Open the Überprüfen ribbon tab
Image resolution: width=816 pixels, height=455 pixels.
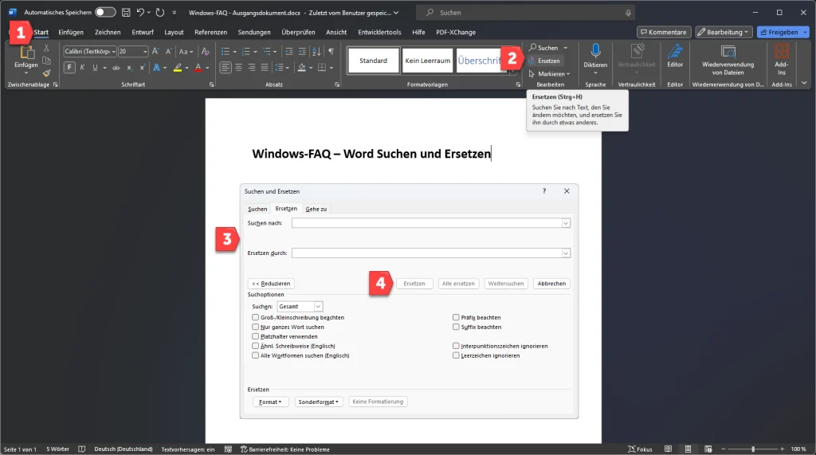[x=298, y=33]
